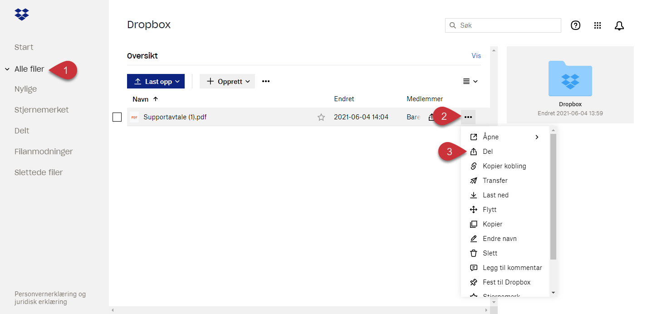The width and height of the screenshot is (652, 314).
Task: Open more options for Supportavtale (1).pdf
Action: 468,117
